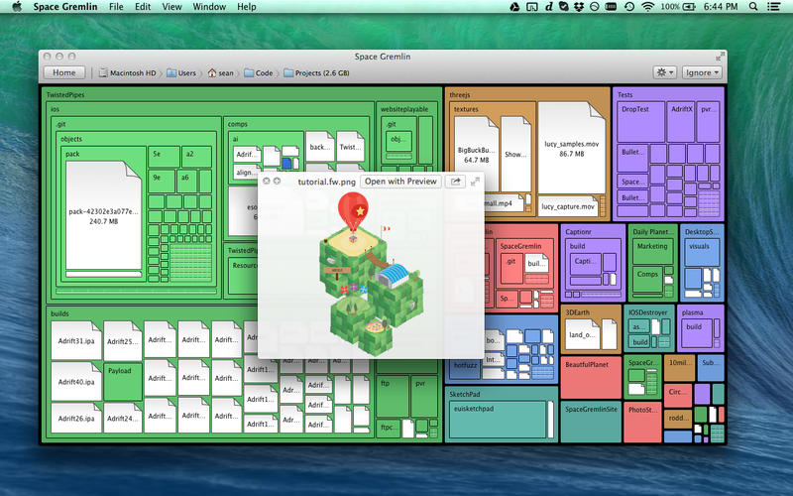Click the share icon in Quick Look panel
Image resolution: width=793 pixels, height=496 pixels.
(455, 182)
